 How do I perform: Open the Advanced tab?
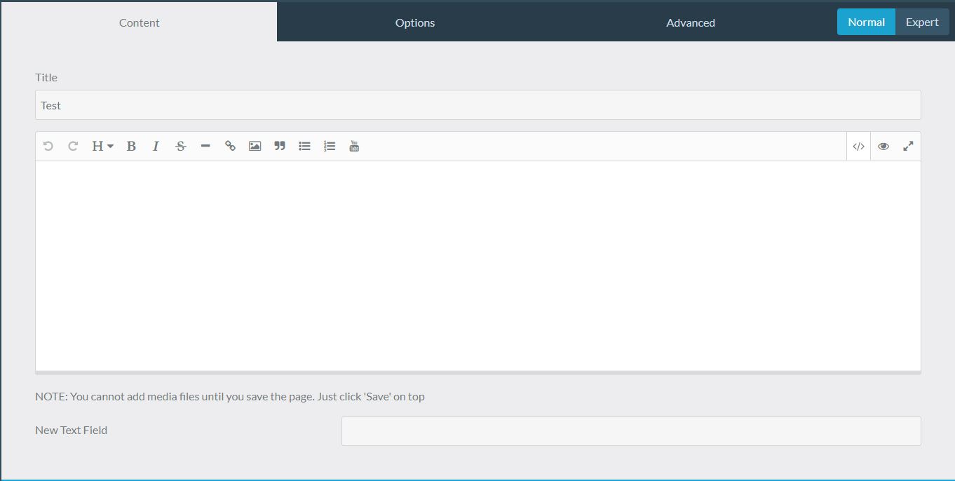click(x=691, y=22)
